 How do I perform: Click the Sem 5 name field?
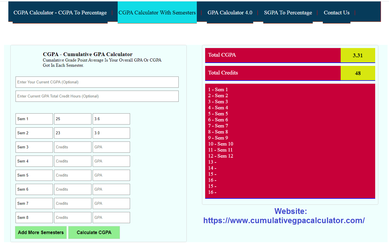[x=34, y=175]
